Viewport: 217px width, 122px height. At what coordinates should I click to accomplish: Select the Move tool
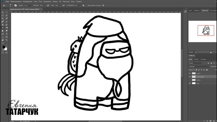click(3, 12)
